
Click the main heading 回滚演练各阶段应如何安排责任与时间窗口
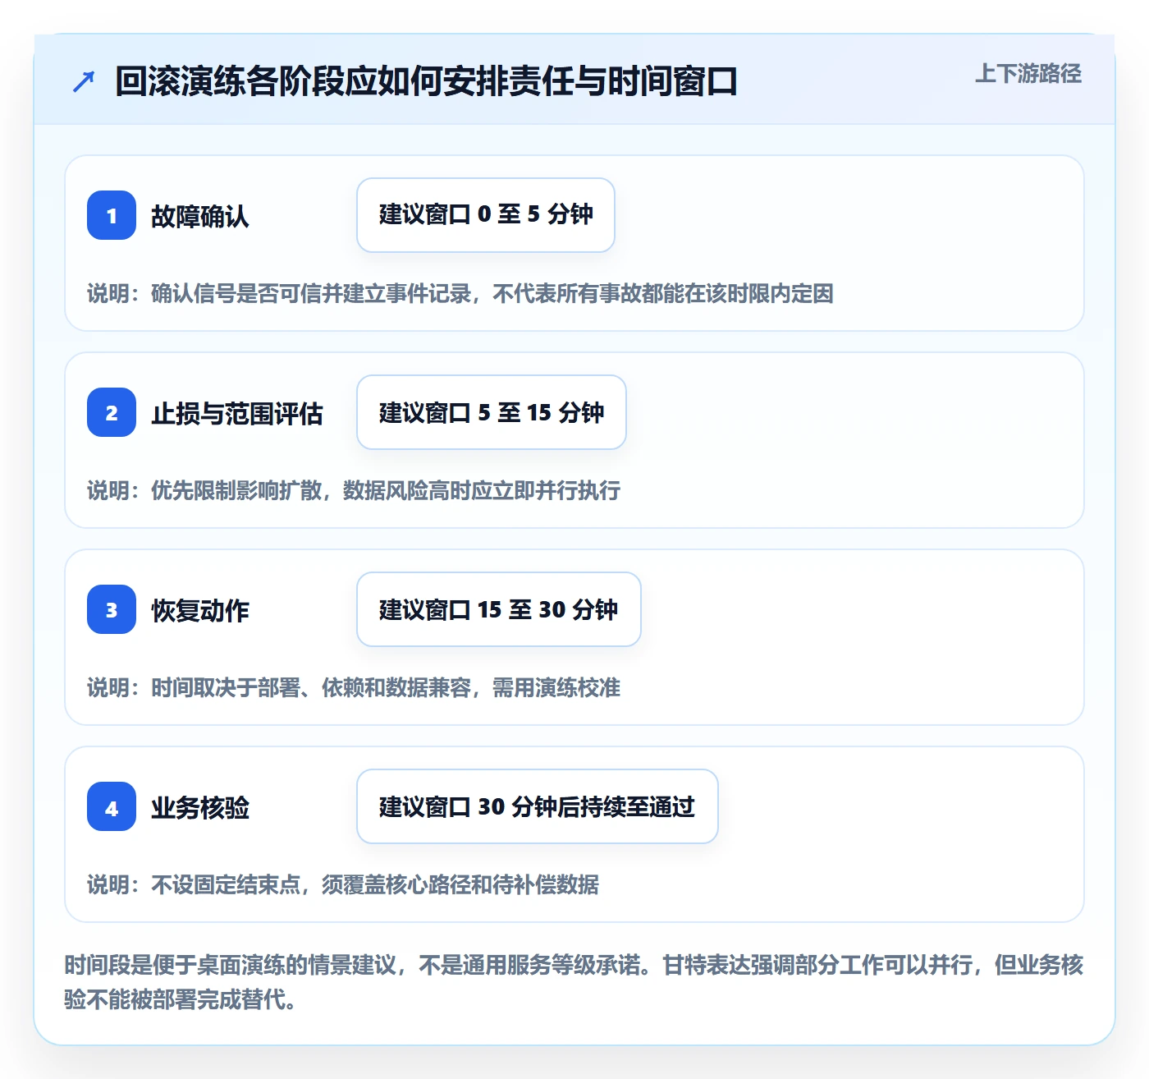[x=426, y=81]
